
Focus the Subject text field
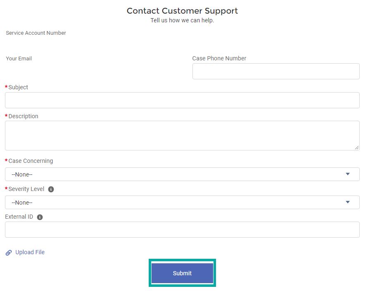click(182, 100)
